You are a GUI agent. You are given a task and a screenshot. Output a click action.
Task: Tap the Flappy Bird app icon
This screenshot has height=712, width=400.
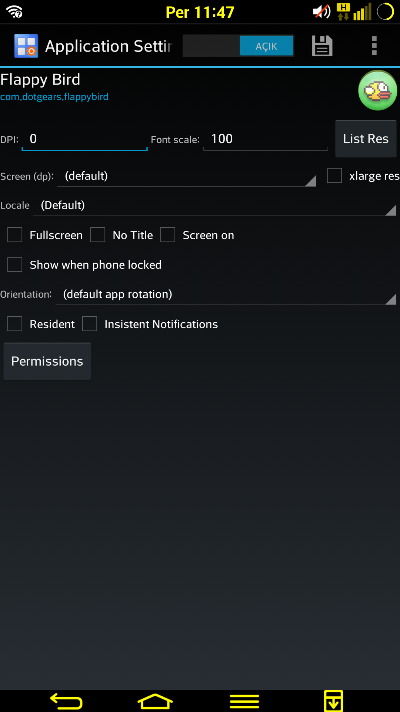[x=377, y=90]
